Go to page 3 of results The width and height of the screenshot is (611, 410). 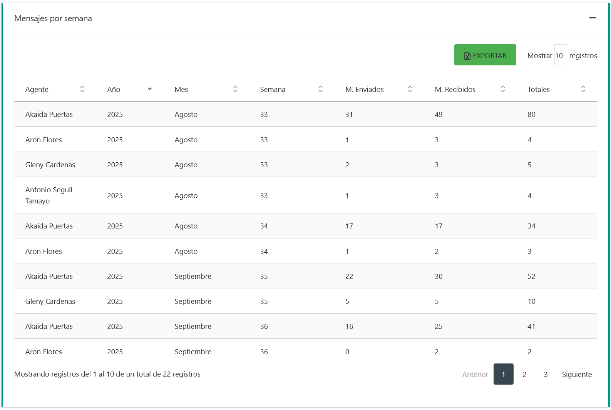click(x=546, y=374)
